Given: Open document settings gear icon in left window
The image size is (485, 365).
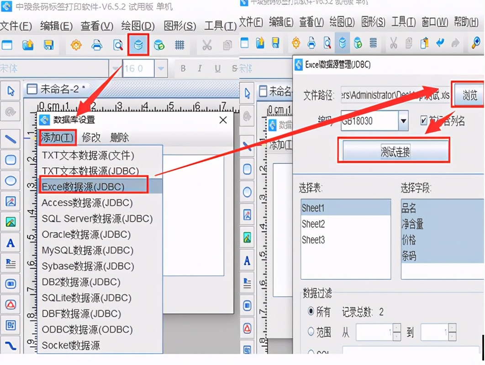Looking at the screenshot, I should [x=76, y=45].
